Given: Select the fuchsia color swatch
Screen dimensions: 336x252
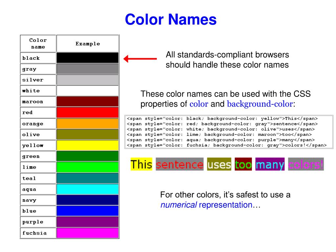Looking at the screenshot, I should [x=87, y=233].
